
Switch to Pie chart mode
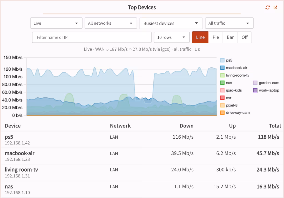point(216,37)
